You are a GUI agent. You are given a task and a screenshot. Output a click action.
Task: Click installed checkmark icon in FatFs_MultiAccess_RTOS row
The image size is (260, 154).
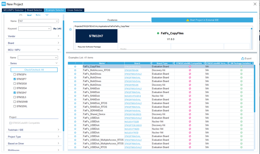242,70
